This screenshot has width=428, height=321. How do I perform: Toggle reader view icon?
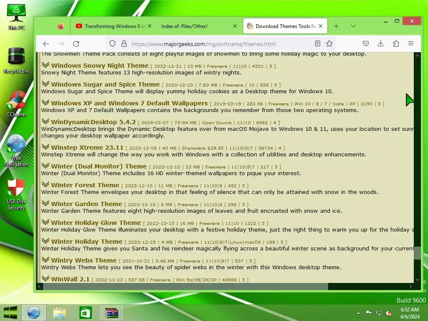[x=318, y=43]
